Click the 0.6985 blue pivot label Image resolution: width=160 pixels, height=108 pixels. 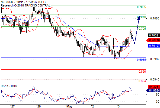[x=141, y=60]
